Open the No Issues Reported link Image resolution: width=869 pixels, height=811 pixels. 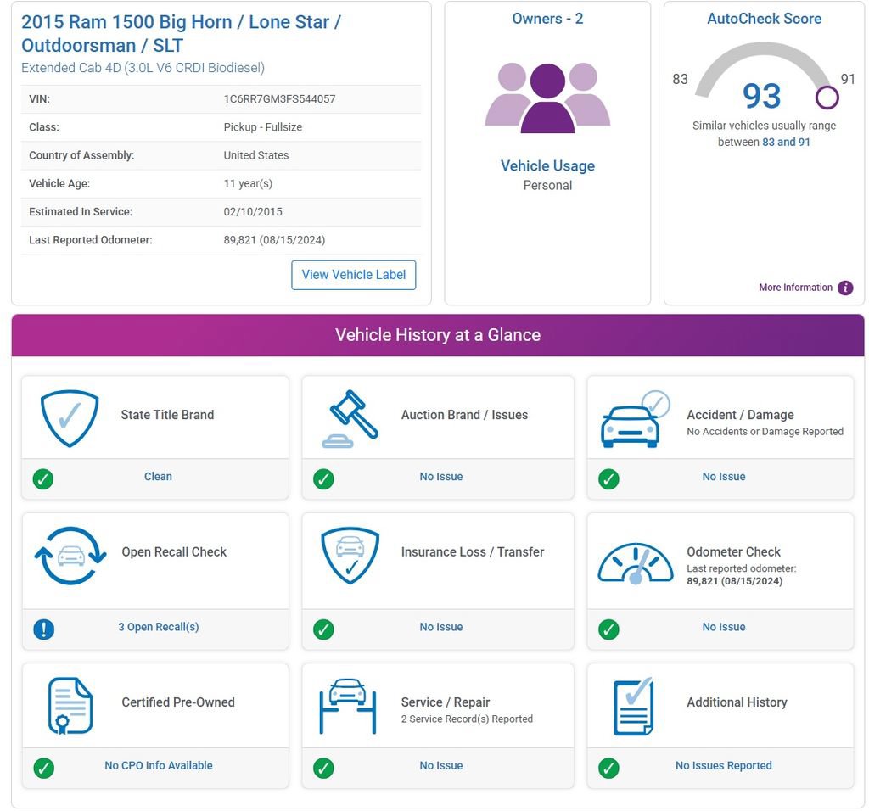(x=723, y=765)
